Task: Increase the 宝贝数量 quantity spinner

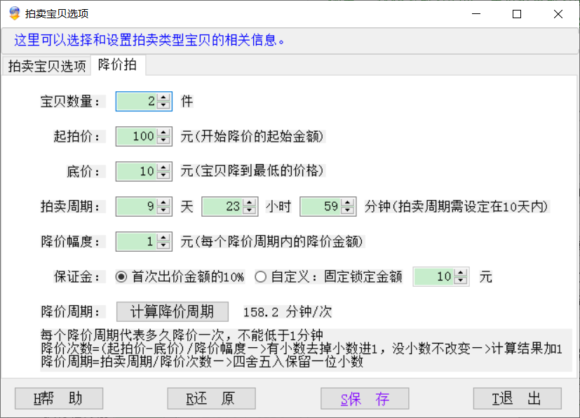Action: 164,97
